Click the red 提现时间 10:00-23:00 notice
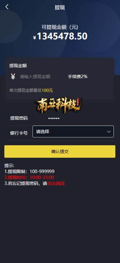This screenshot has height=263, width=120. tap(29, 177)
